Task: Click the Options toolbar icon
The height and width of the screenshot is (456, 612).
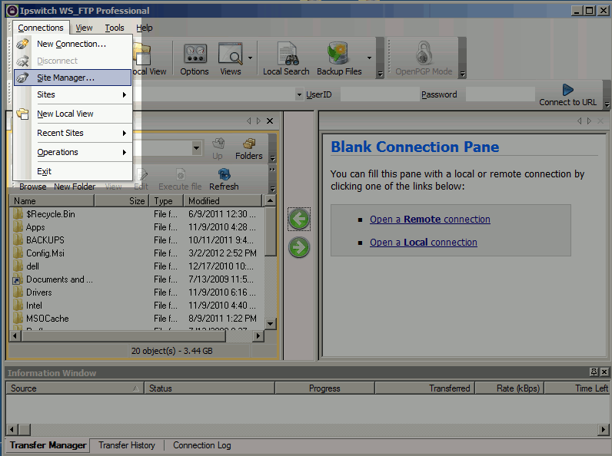Action: point(195,55)
